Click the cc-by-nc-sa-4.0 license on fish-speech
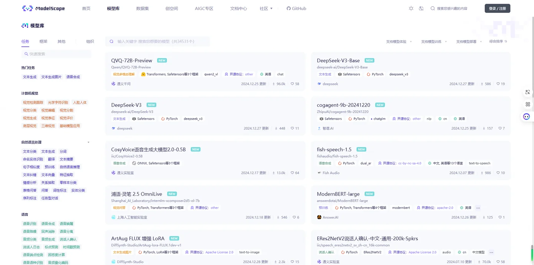Viewport: 534px width, 265px height. pyautogui.click(x=409, y=163)
